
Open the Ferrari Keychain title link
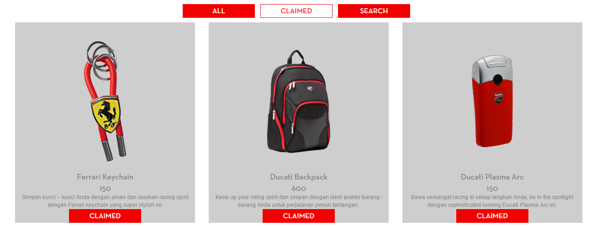(105, 177)
